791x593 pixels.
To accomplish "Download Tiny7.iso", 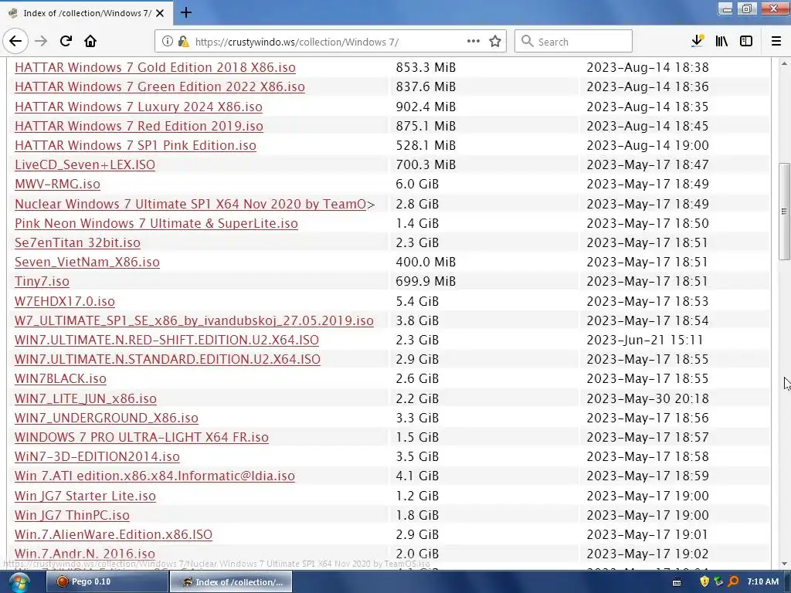I will click(42, 281).
